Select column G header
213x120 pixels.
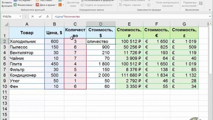tap(184, 24)
